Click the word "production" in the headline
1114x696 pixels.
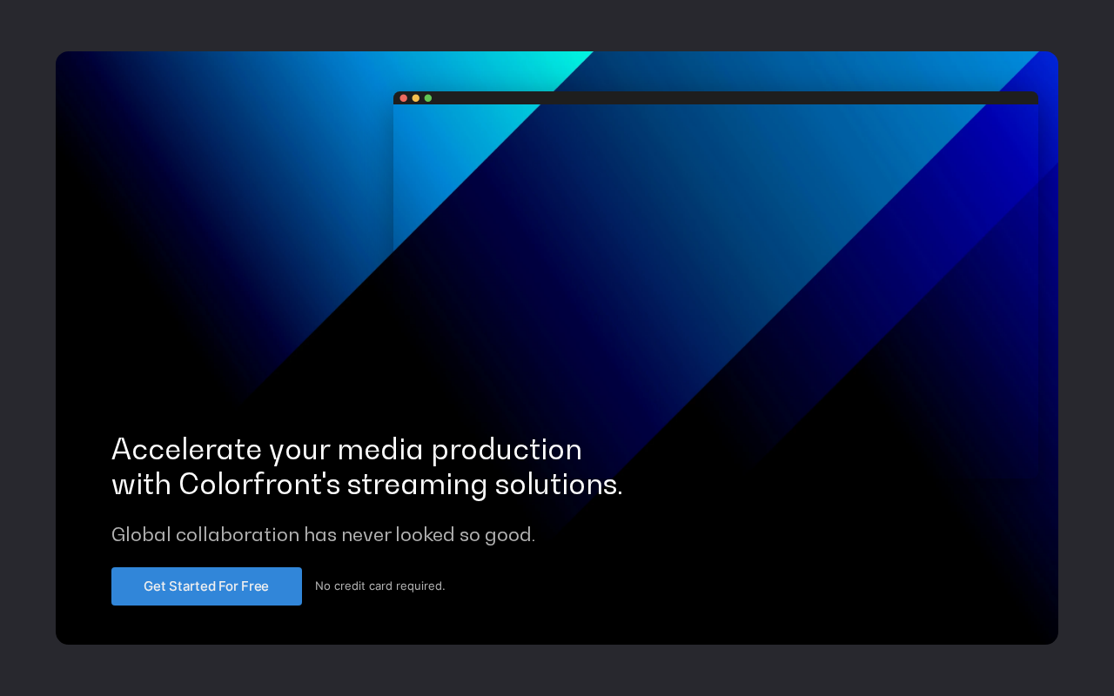click(x=507, y=451)
